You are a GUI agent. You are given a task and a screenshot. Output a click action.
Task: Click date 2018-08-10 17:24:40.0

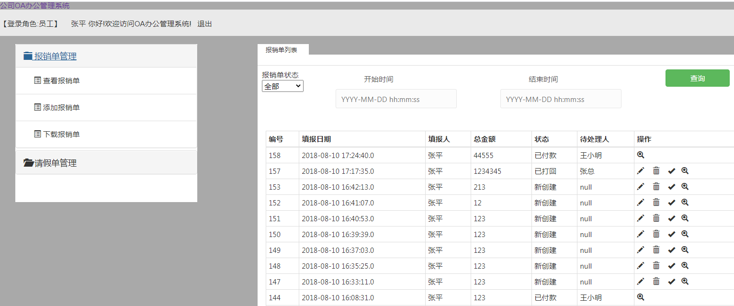[x=338, y=155]
